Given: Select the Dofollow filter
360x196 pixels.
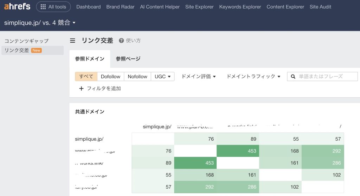Looking at the screenshot, I should click(x=110, y=77).
